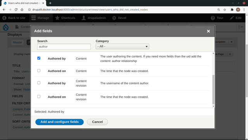Reload the current page

[x=16, y=10]
